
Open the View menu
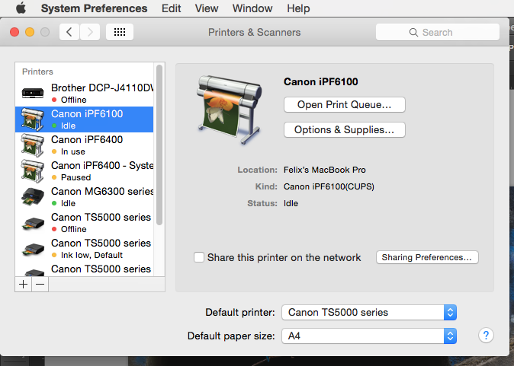pyautogui.click(x=207, y=8)
